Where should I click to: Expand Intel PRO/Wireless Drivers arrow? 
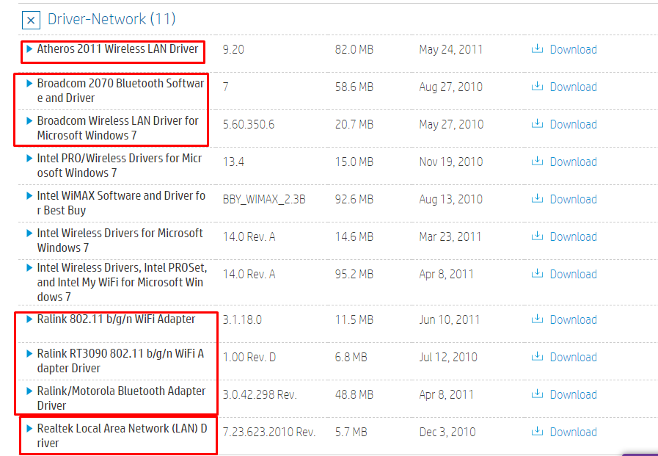(29, 158)
